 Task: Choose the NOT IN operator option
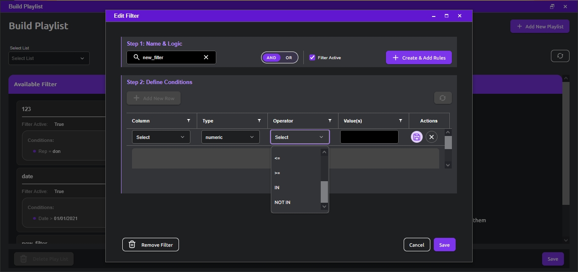tap(296, 202)
